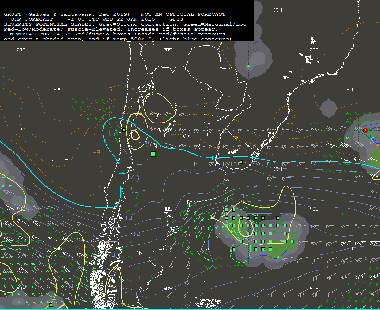The height and width of the screenshot is (310, 380).
Task: Click the "Temp_500<-9C" text in the legend
Action: click(134, 39)
